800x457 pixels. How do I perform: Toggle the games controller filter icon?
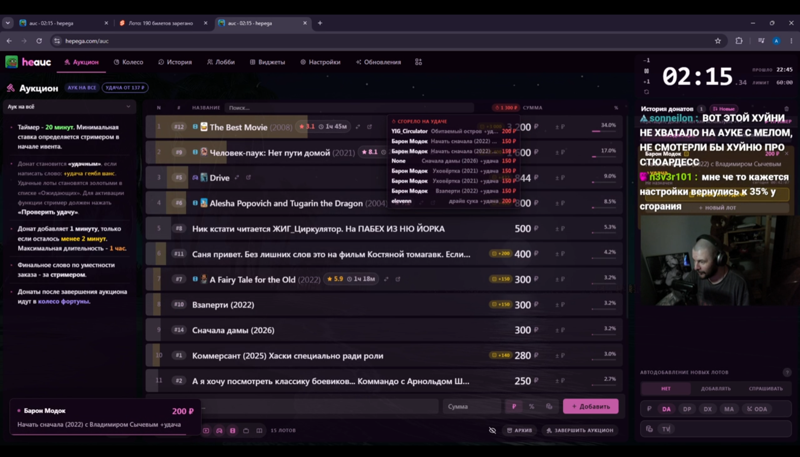coord(219,431)
